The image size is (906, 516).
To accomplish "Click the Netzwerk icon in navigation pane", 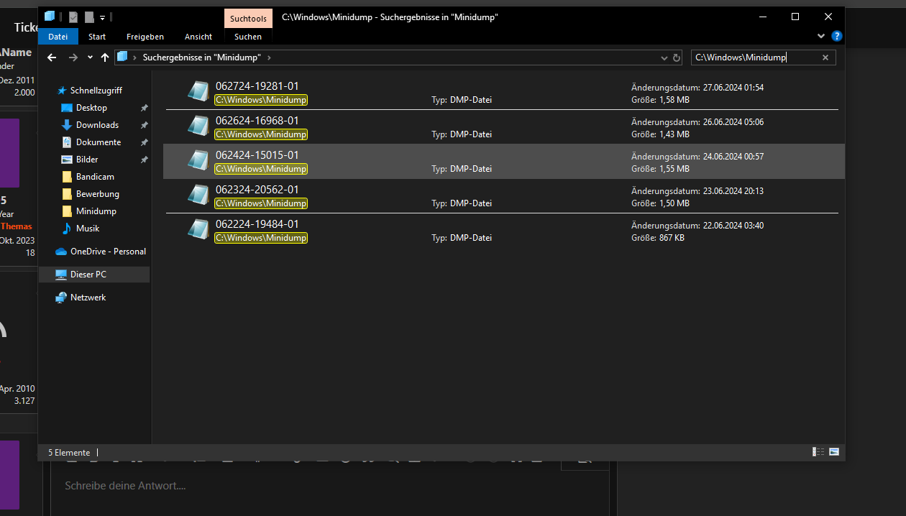I will click(61, 298).
